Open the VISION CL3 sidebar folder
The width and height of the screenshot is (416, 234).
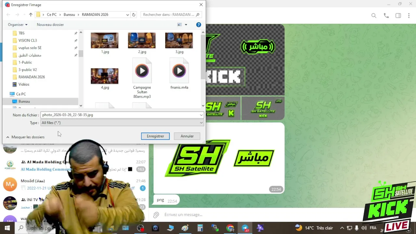[28, 41]
